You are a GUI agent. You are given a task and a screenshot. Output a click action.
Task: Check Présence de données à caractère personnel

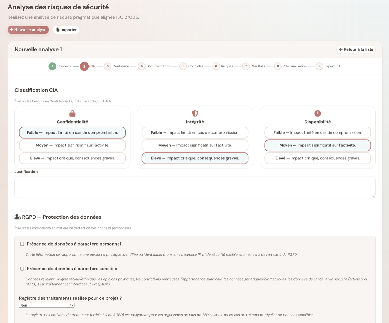pyautogui.click(x=22, y=244)
